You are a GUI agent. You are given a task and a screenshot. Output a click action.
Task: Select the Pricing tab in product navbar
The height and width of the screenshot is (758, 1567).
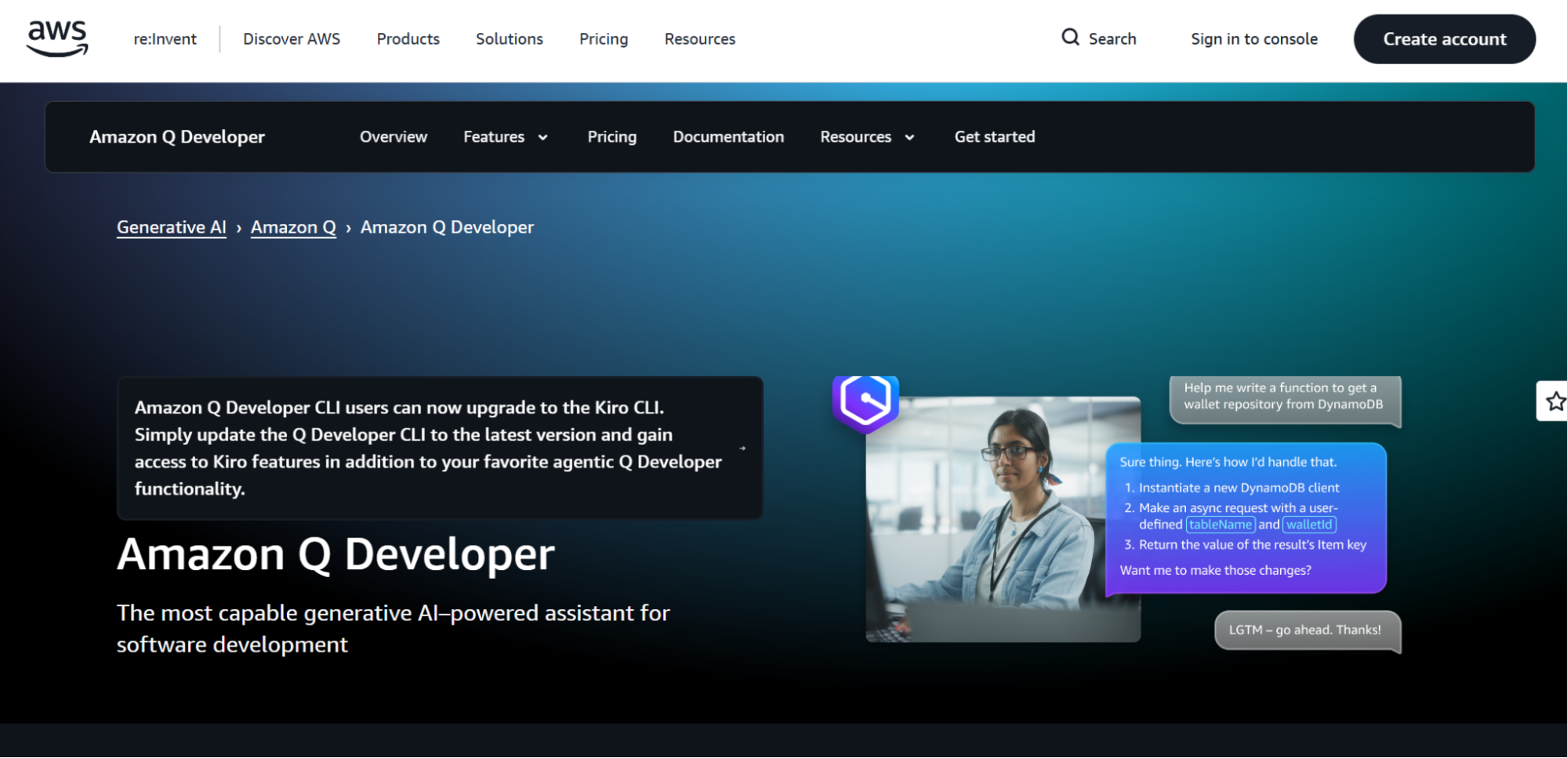click(x=611, y=136)
